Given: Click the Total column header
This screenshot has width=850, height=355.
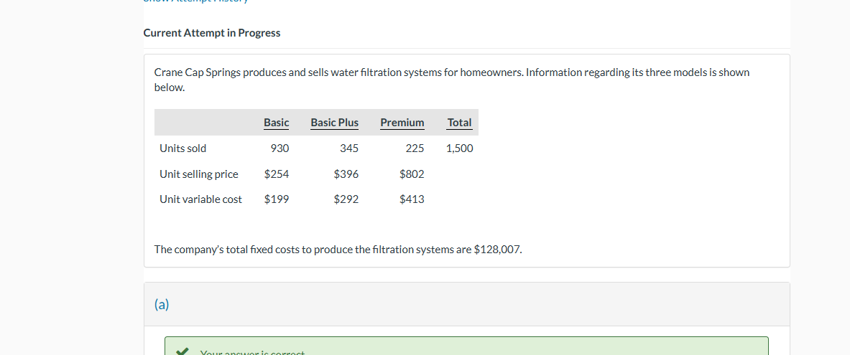Looking at the screenshot, I should coord(459,123).
